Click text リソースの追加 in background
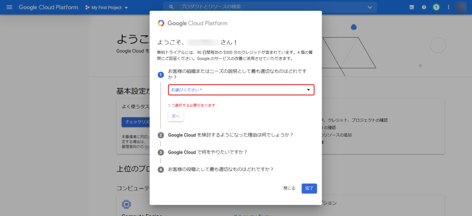The width and height of the screenshot is (472, 216). [337, 135]
